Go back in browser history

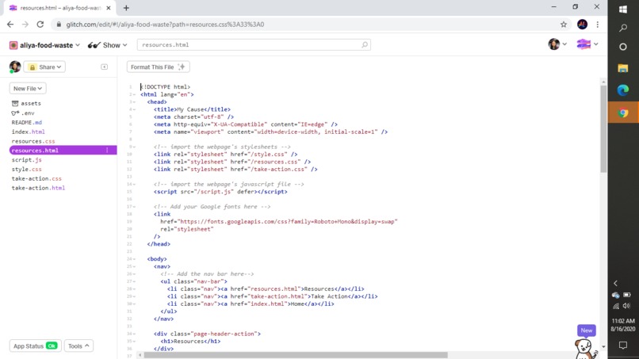pos(10,25)
